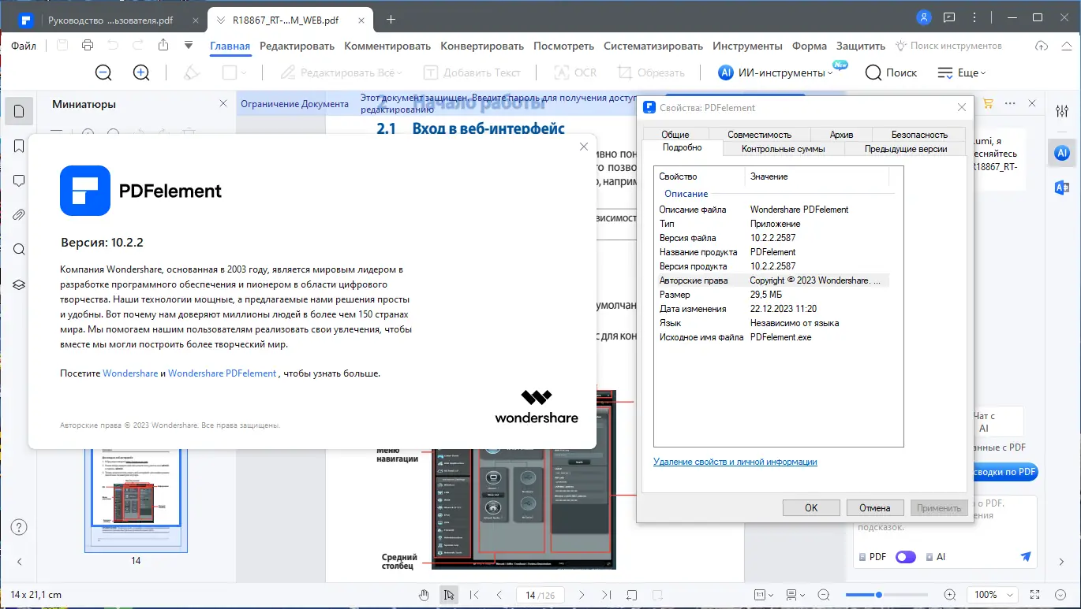The image size is (1081, 609).
Task: Open the Comments panel in left sidebar
Action: pos(19,180)
